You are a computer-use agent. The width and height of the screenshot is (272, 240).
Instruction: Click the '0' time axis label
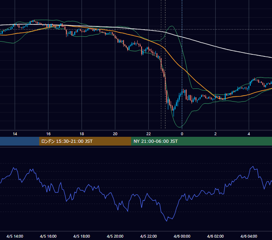click(x=182, y=134)
